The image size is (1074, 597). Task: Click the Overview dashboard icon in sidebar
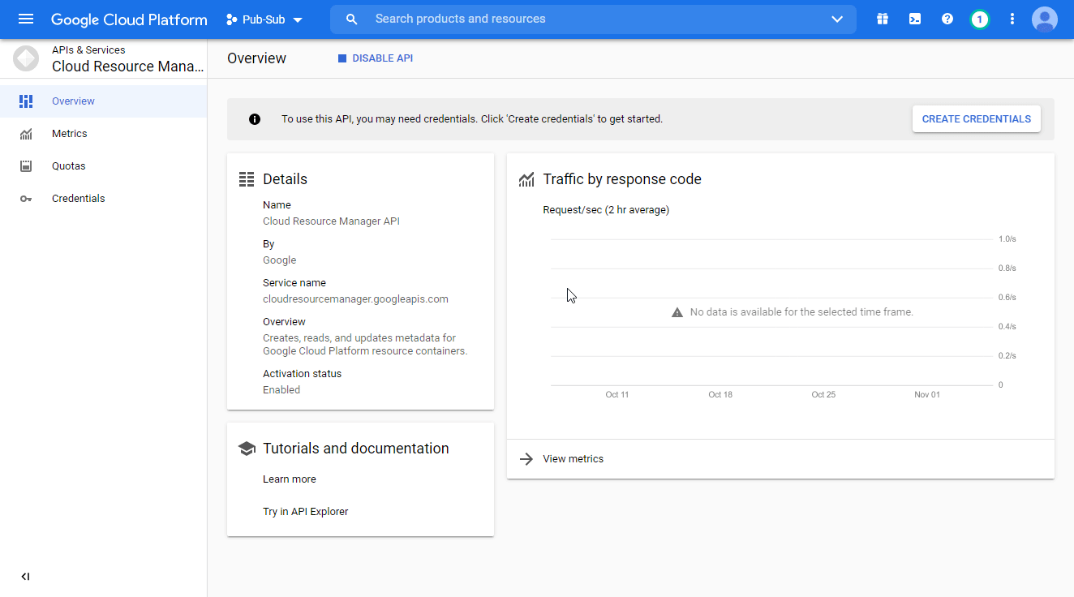26,101
